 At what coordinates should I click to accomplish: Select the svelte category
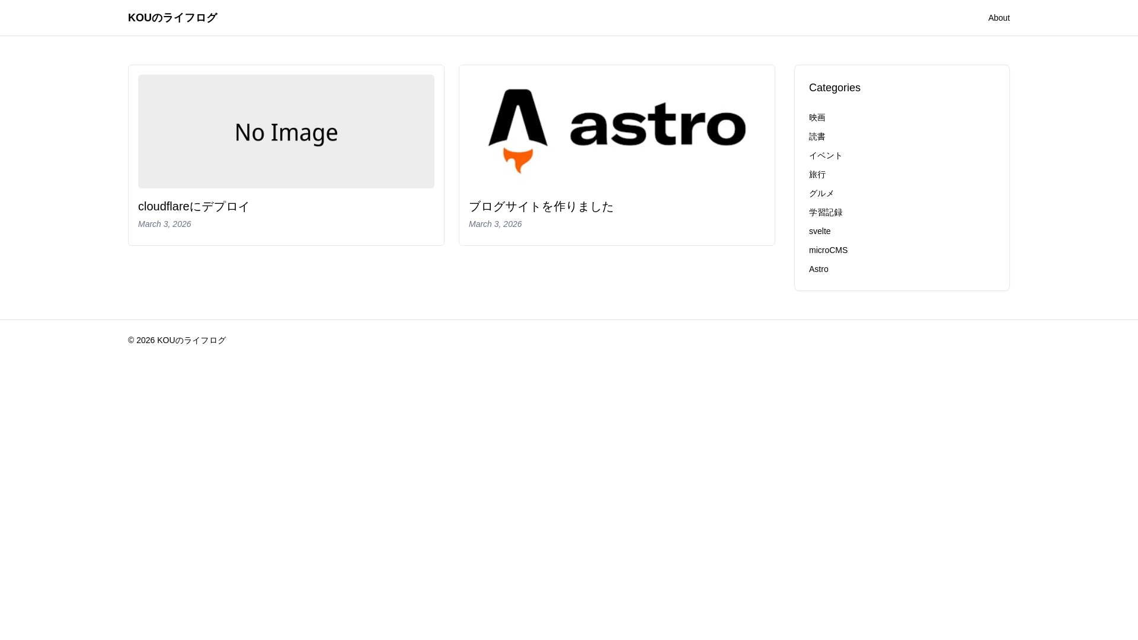pos(820,231)
